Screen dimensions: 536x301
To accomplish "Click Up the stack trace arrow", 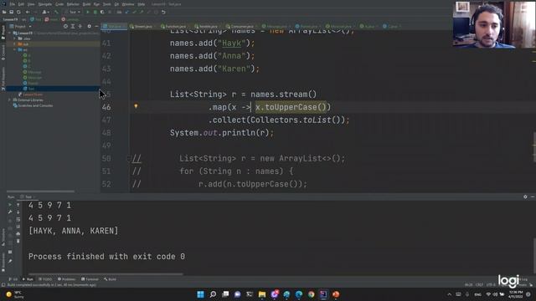I will tap(18, 205).
